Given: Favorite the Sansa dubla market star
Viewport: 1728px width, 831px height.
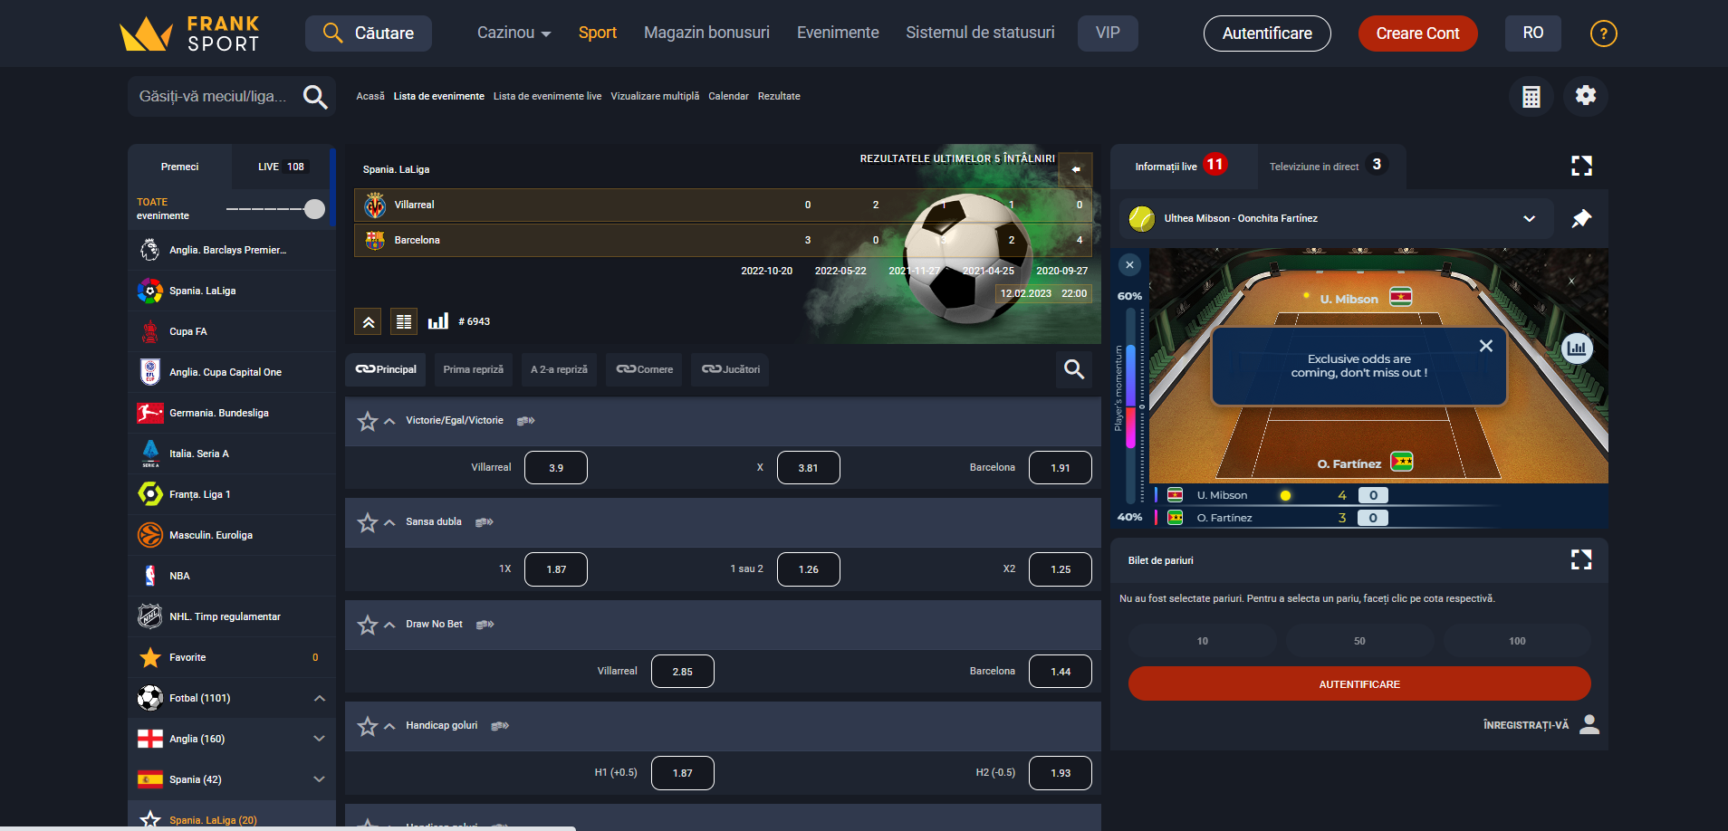Looking at the screenshot, I should [x=367, y=522].
